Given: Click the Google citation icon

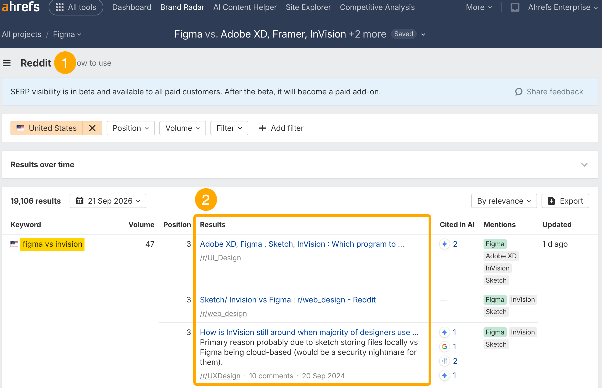Looking at the screenshot, I should (x=445, y=347).
